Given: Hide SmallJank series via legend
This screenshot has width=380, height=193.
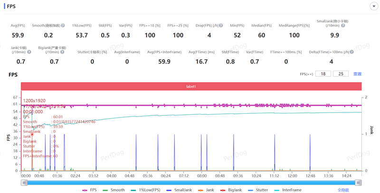Looking at the screenshot, I should coord(180,190).
